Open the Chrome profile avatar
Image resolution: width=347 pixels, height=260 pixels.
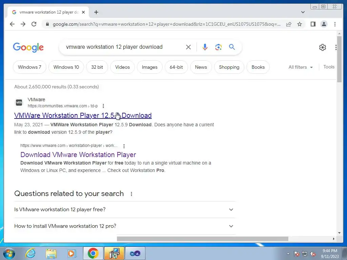point(324,24)
